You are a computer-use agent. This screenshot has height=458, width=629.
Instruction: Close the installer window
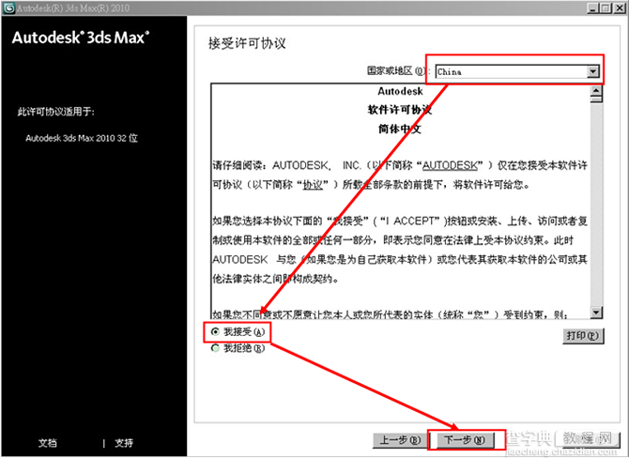tap(620, 8)
